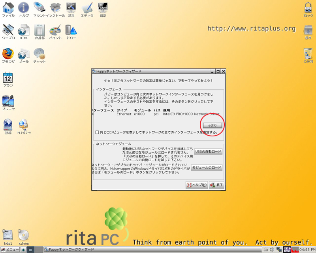Viewport: 316px width, 253px height.
Task: Enable the identify all interfaces checkbox
Action: (x=97, y=132)
